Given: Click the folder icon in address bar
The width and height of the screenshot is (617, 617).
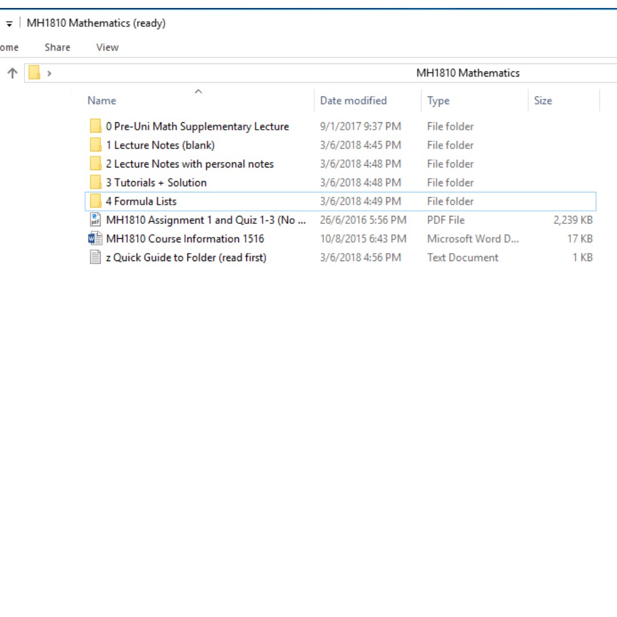Looking at the screenshot, I should point(35,73).
